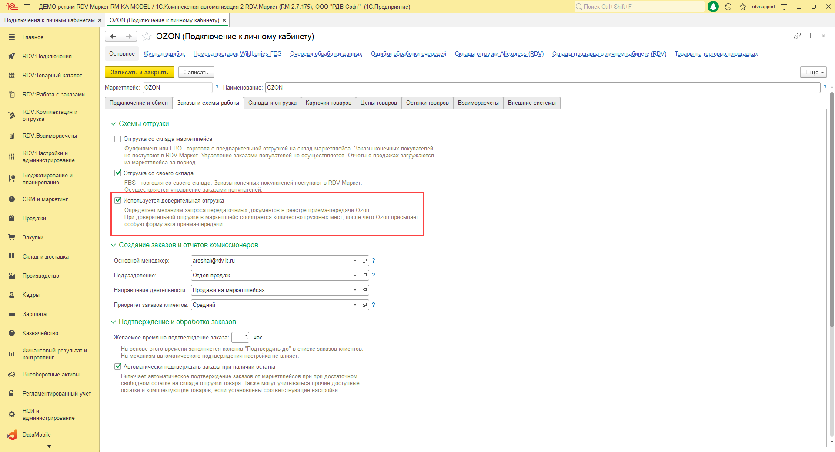
Task: Enable Отгрузка со склада маркетплейса checkbox
Action: pyautogui.click(x=118, y=139)
